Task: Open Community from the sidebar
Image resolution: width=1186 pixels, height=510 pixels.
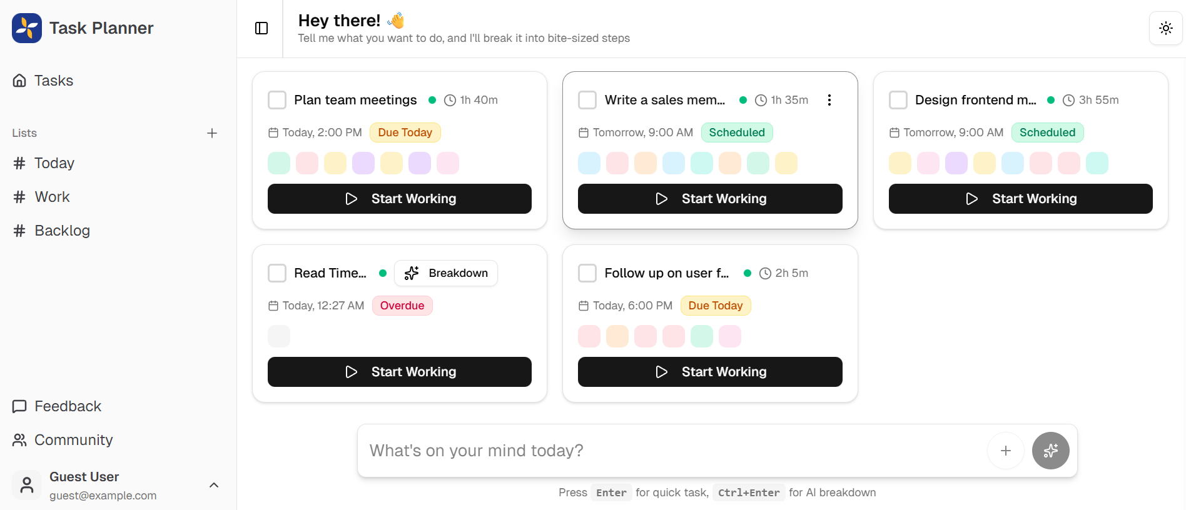Action: (73, 439)
